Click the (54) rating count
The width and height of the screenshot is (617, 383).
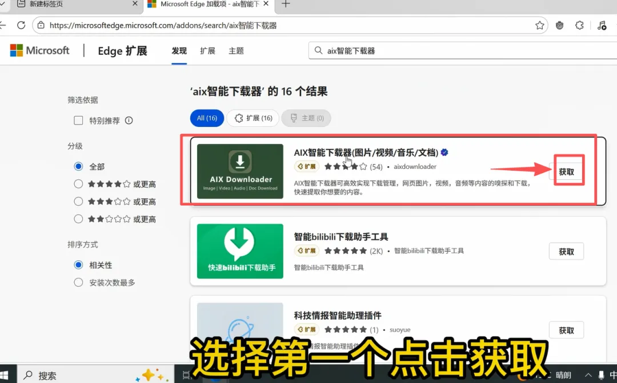[x=376, y=167]
